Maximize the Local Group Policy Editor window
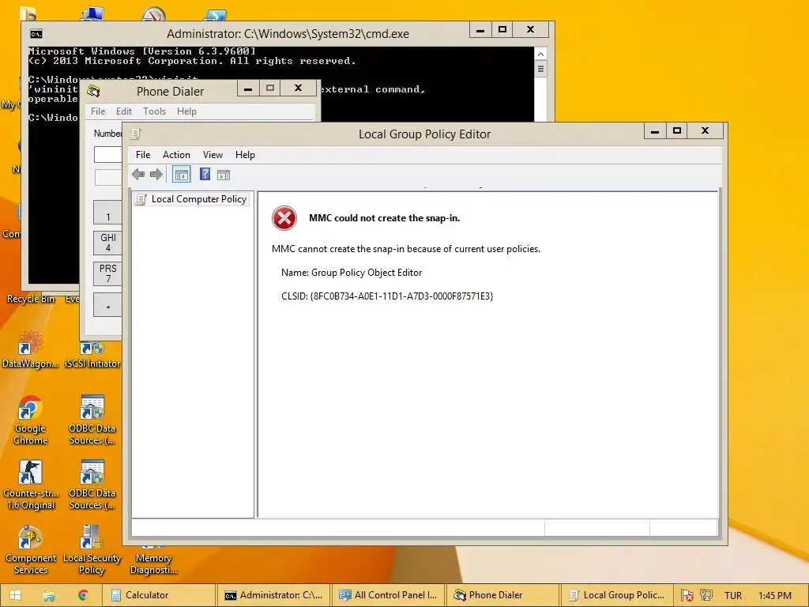 point(677,131)
